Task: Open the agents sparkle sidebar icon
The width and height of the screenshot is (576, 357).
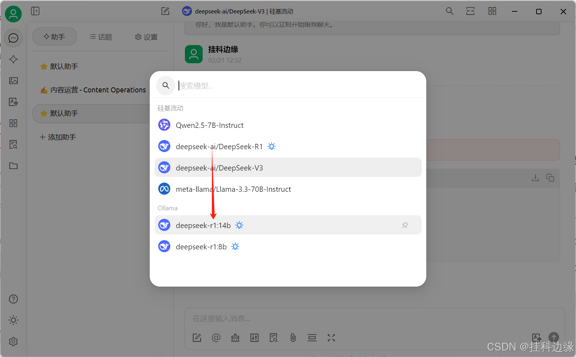Action: click(x=14, y=59)
